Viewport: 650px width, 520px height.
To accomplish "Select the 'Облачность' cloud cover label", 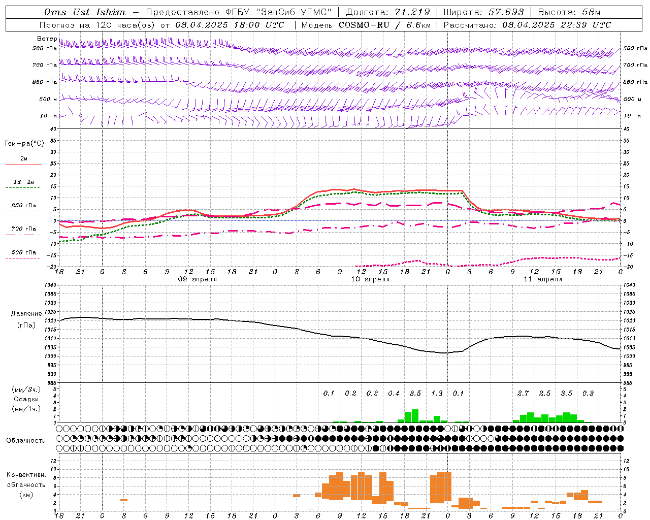I will [x=26, y=441].
